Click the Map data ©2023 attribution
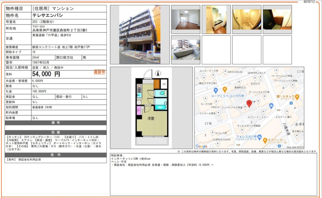This screenshot has width=322, height=198. (x=295, y=147)
